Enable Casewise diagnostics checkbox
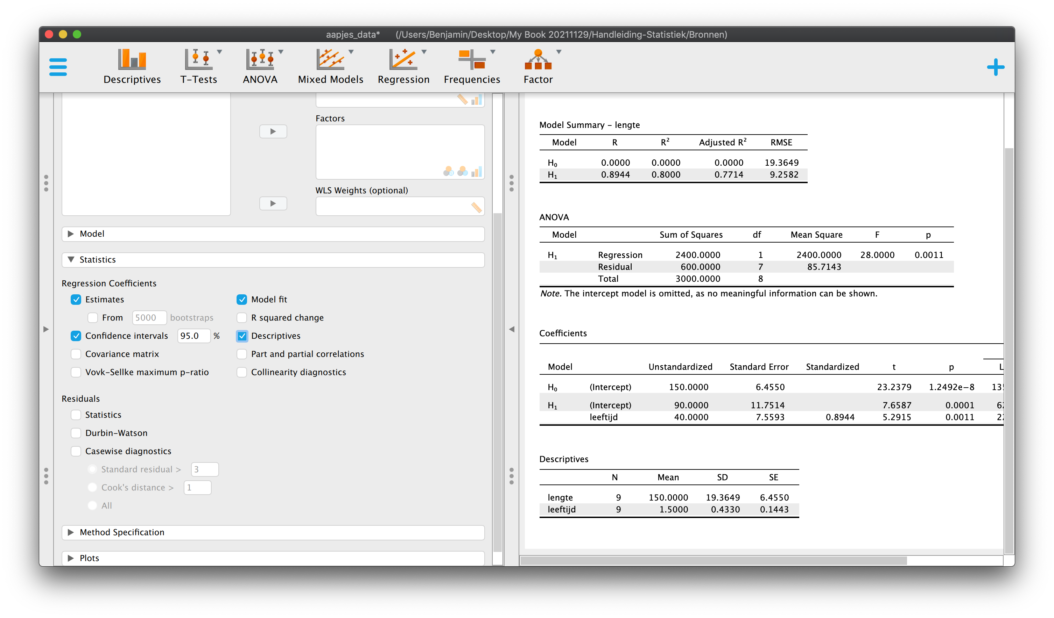Viewport: 1054px width, 618px height. 76,451
